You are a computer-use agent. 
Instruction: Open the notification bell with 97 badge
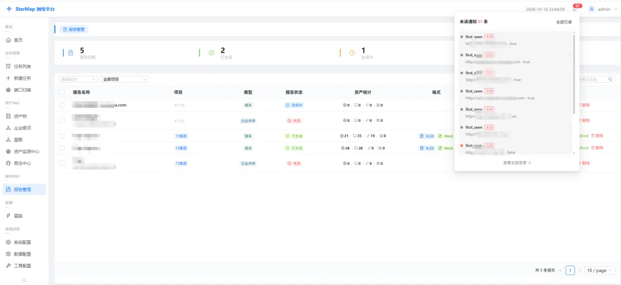click(x=574, y=9)
